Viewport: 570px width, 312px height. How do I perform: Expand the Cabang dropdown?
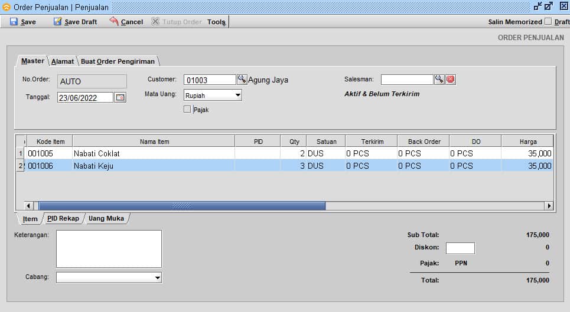(157, 278)
